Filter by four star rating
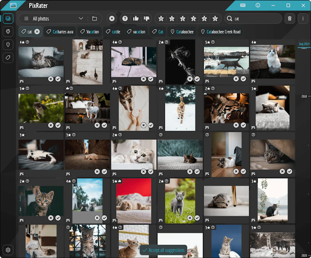311x258 pixels. pyautogui.click(x=204, y=19)
